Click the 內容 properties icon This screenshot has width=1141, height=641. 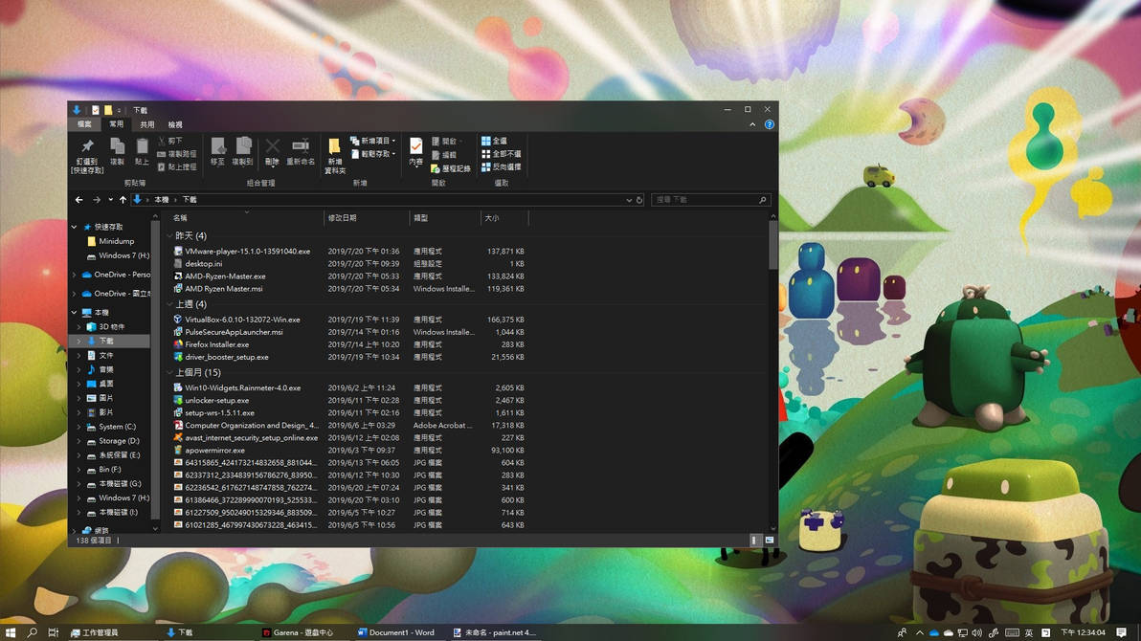point(415,146)
